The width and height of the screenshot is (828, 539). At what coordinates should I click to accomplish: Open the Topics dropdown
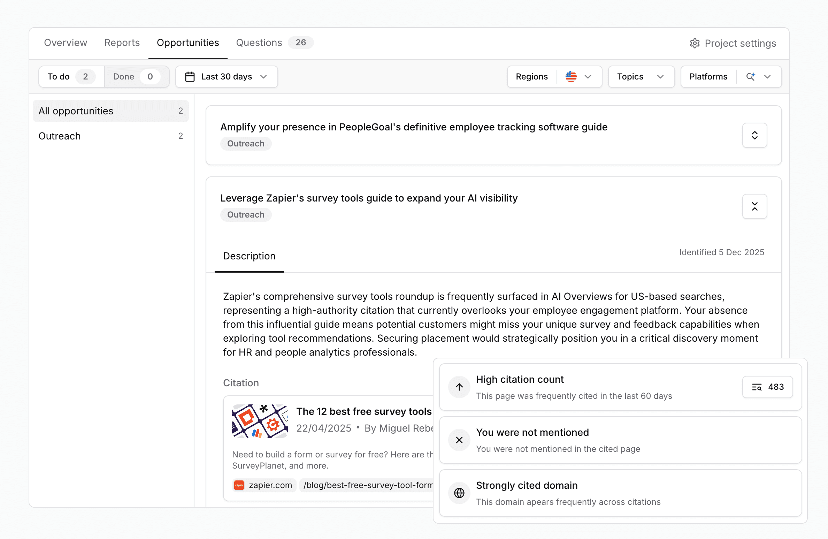pos(641,76)
